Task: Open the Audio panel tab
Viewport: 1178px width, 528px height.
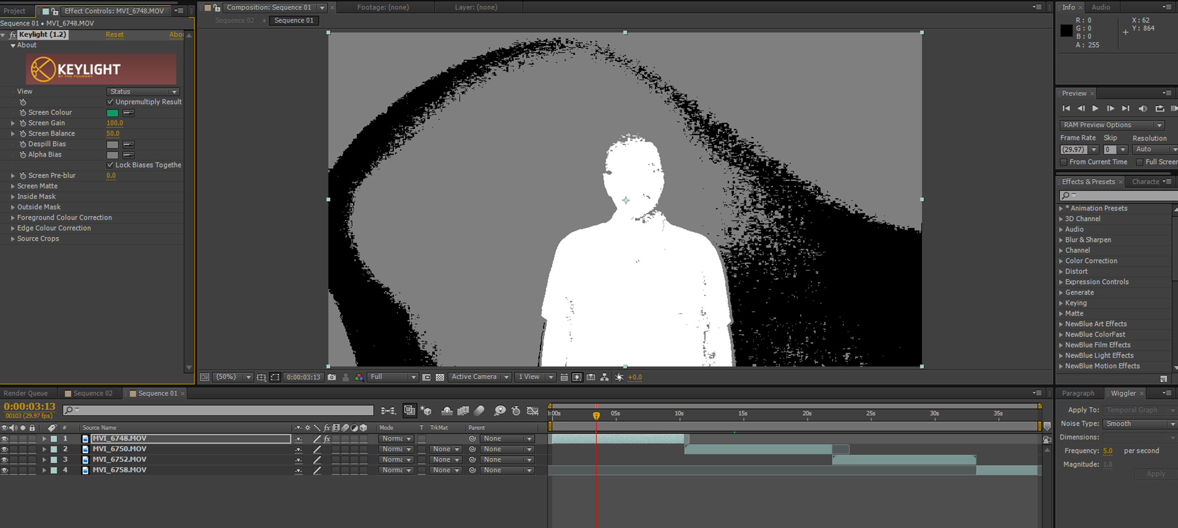Action: tap(1101, 7)
